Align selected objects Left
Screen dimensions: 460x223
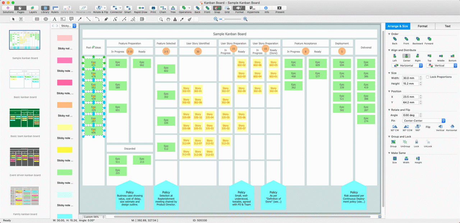[x=395, y=56]
